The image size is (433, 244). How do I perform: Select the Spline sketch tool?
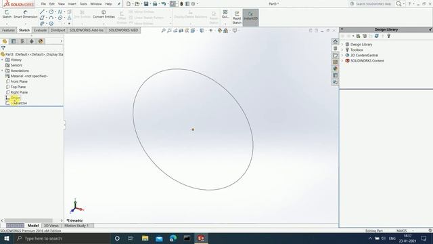click(60, 12)
